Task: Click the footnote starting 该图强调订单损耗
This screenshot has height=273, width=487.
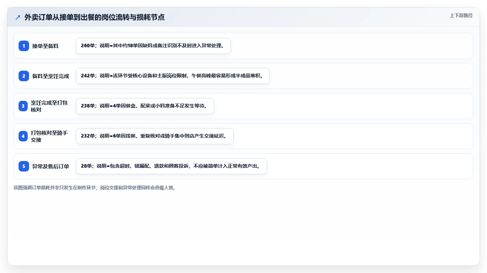Action: tap(95, 188)
